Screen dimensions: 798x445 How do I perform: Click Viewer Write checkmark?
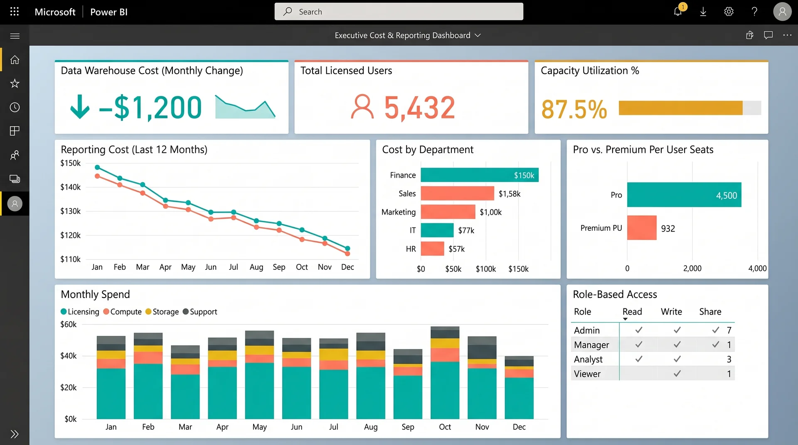point(677,374)
